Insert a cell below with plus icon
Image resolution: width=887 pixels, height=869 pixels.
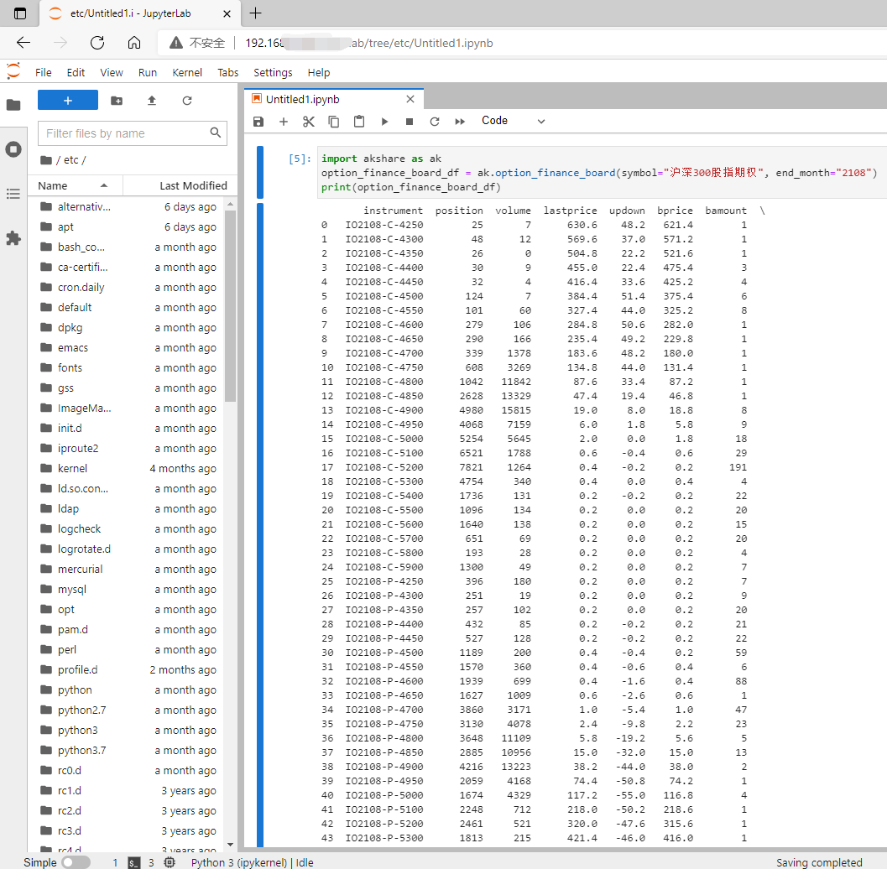coord(284,122)
